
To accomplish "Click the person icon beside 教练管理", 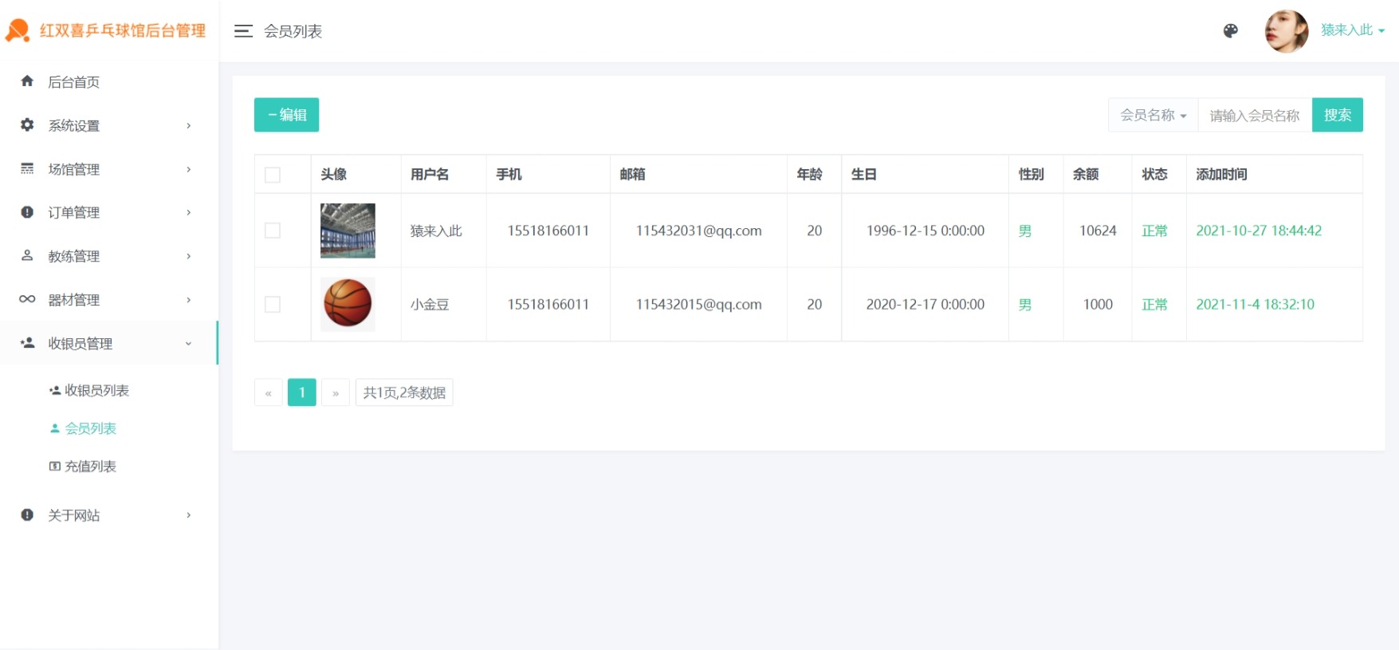I will click(27, 256).
